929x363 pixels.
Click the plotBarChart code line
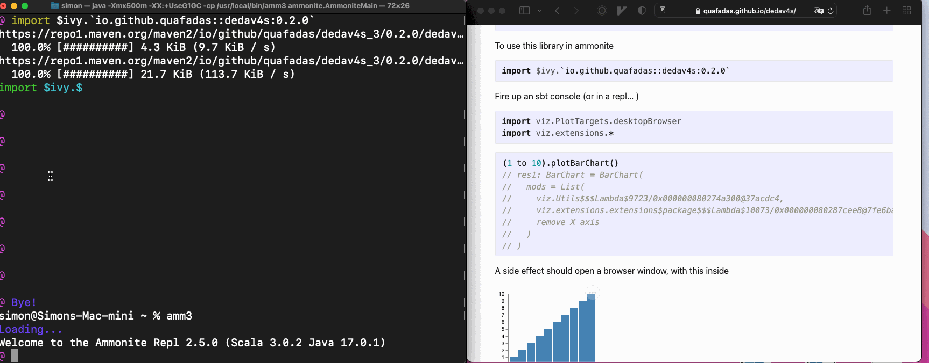point(560,163)
